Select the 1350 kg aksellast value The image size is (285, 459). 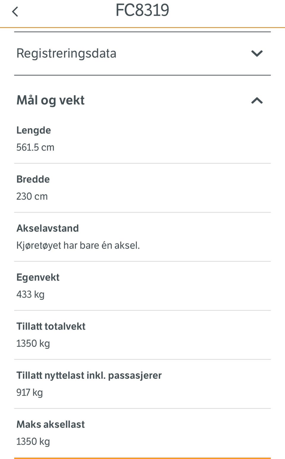tap(33, 441)
